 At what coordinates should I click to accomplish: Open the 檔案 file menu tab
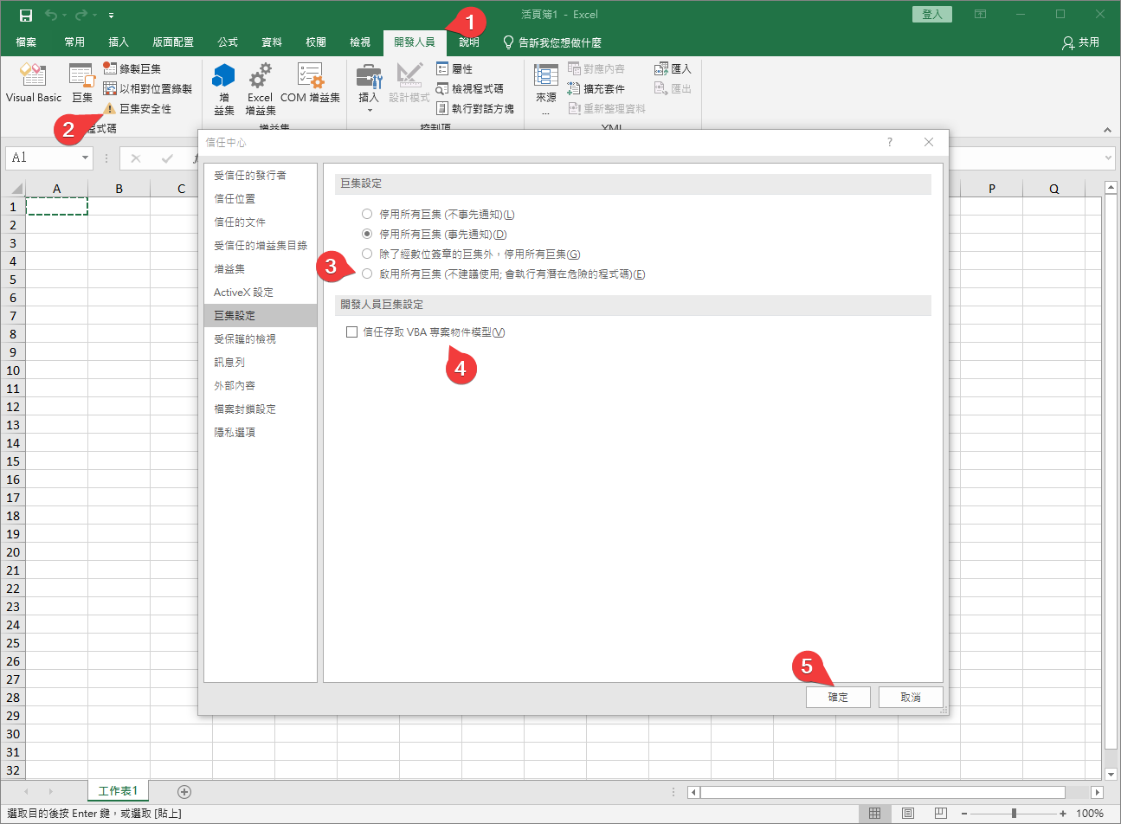coord(26,42)
